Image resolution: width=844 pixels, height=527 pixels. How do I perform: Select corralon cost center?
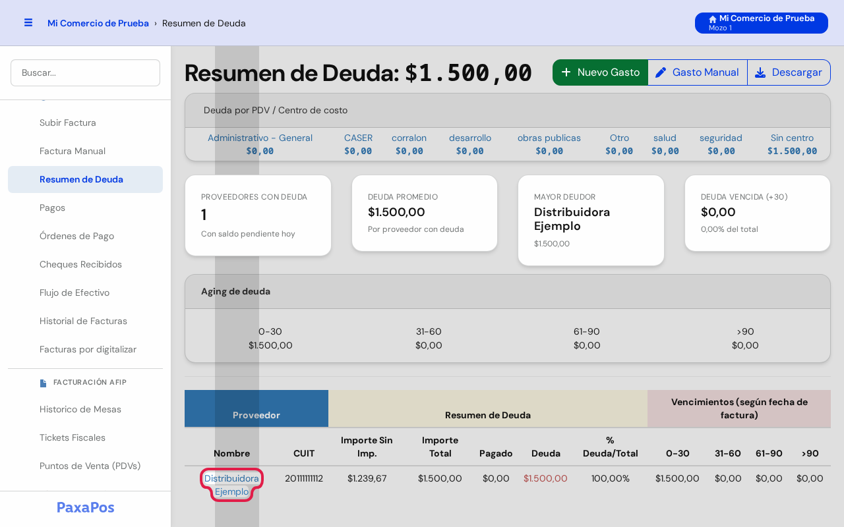tap(409, 144)
